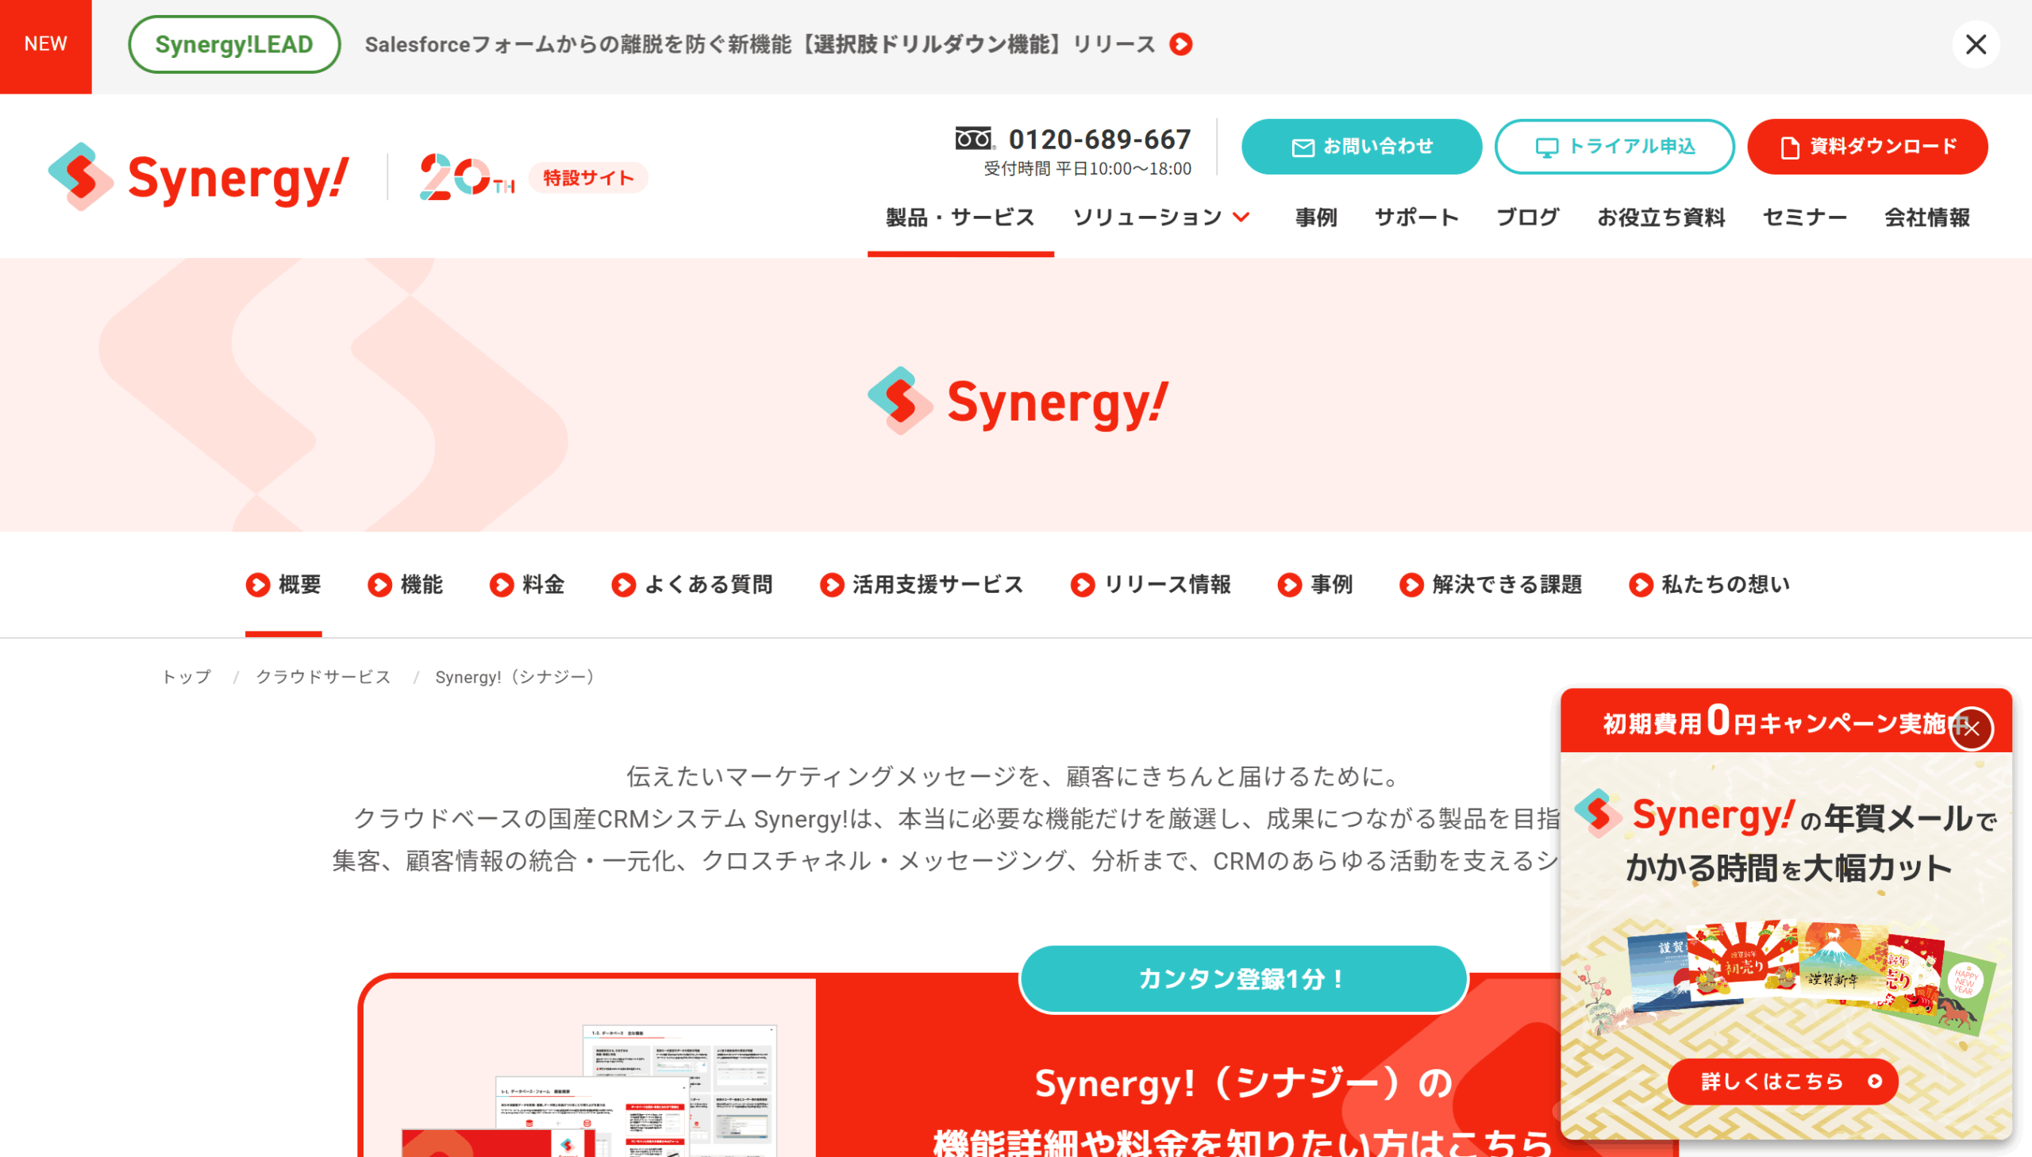Click the Synergy! logo in header
2032x1157 pixels.
point(198,176)
